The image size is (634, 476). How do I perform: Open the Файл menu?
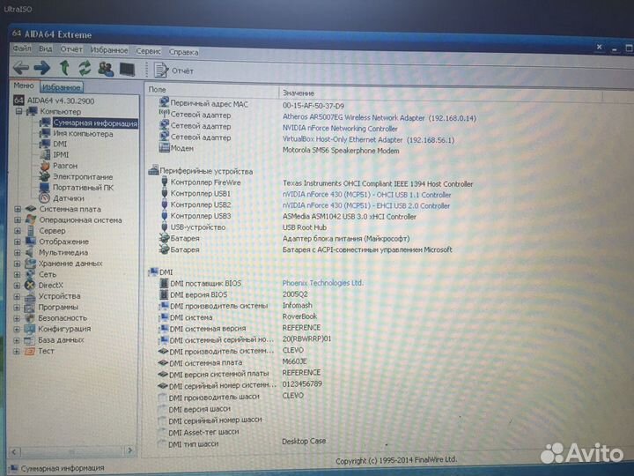21,49
